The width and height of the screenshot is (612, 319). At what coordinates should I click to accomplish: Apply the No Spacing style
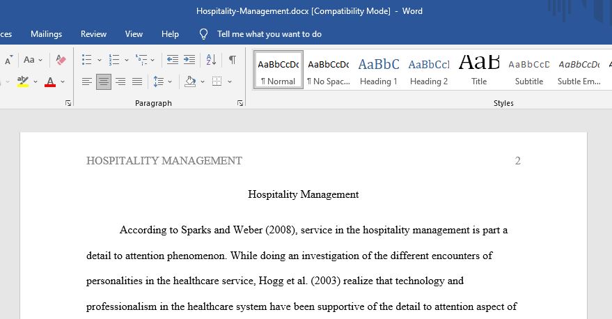(328, 70)
